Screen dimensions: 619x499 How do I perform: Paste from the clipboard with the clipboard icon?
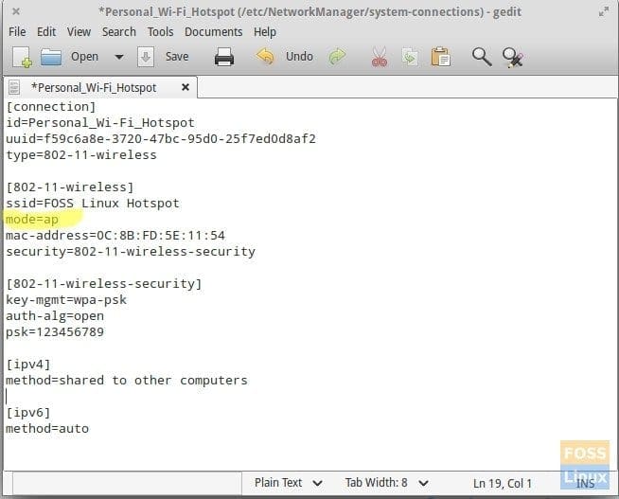pos(440,57)
